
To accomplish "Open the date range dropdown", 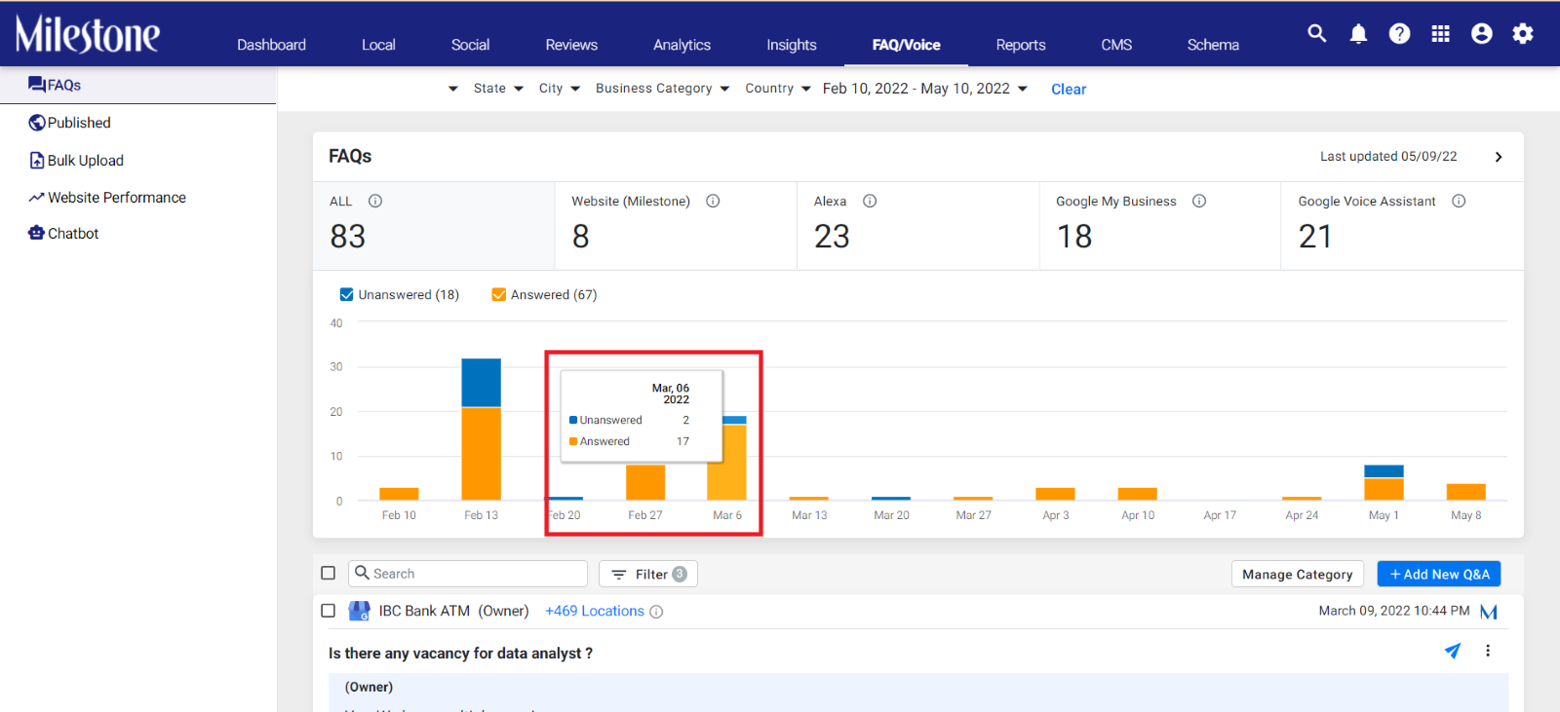I will click(924, 89).
